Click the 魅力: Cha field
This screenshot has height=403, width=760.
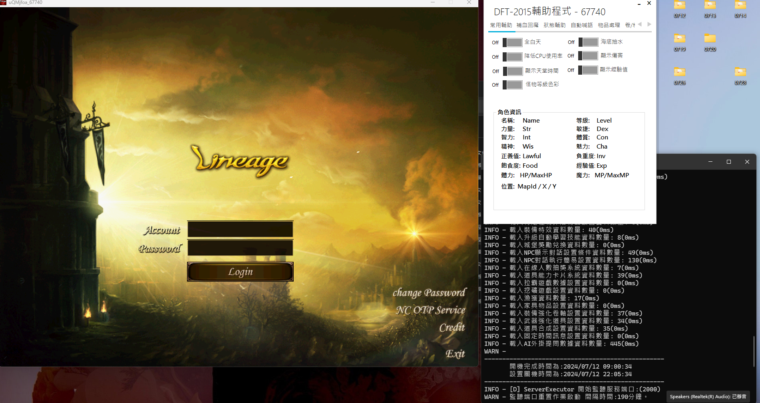592,147
